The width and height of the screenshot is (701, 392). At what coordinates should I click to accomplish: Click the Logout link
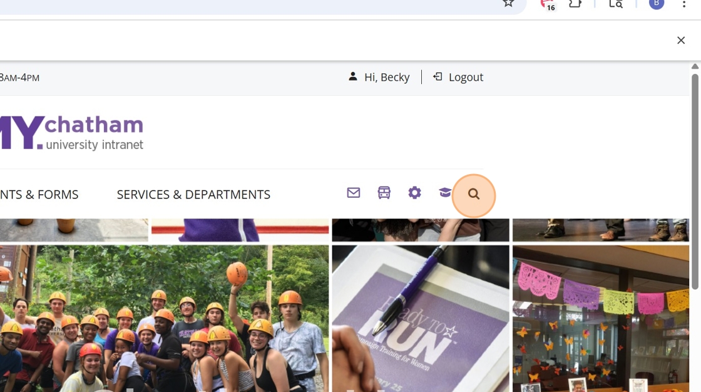[x=466, y=78]
